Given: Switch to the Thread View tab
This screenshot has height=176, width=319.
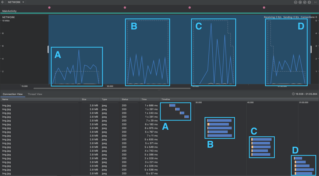Looking at the screenshot, I should 35,94.
